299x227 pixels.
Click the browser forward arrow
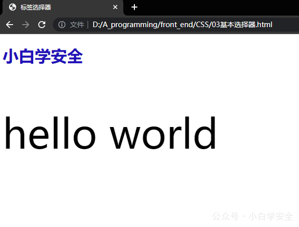tap(26, 25)
